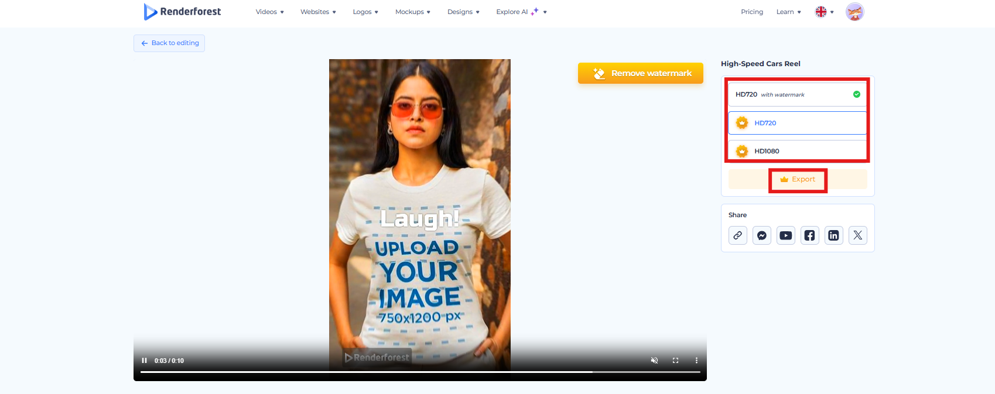
Task: Select premium HD720 quality option
Action: pyautogui.click(x=798, y=123)
